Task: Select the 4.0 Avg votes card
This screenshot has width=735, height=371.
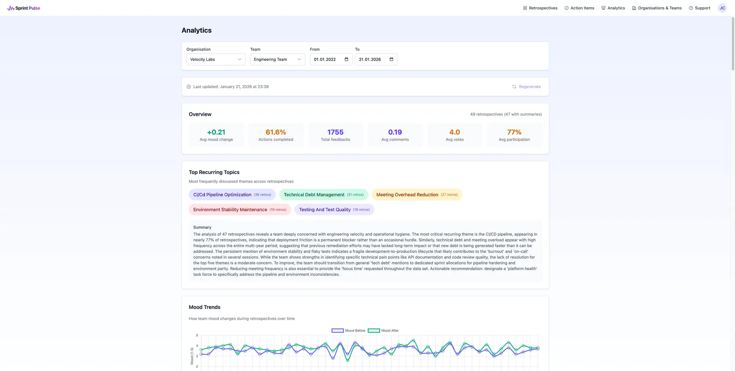Action: tap(454, 135)
